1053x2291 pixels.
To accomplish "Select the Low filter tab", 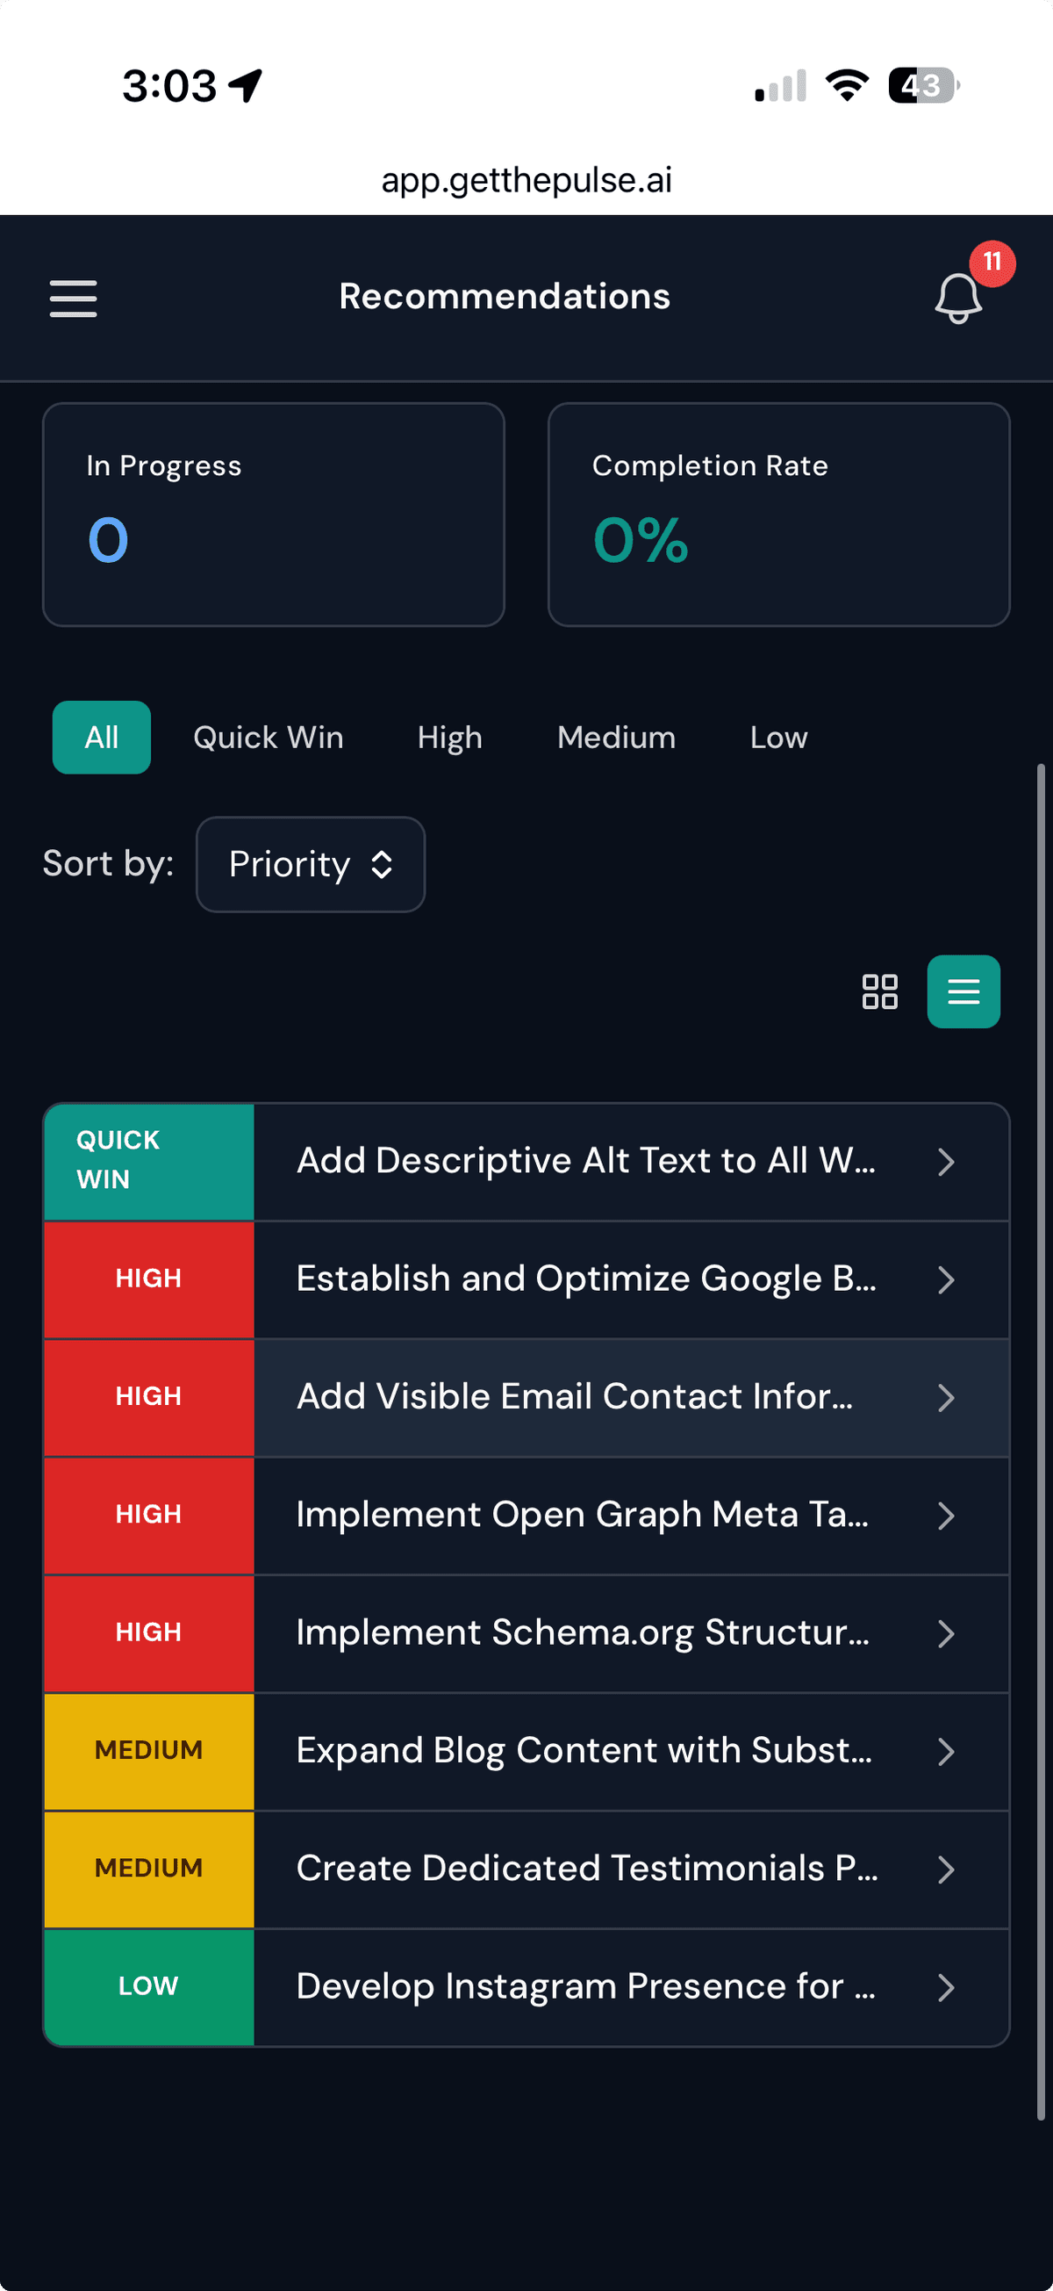I will pos(777,738).
